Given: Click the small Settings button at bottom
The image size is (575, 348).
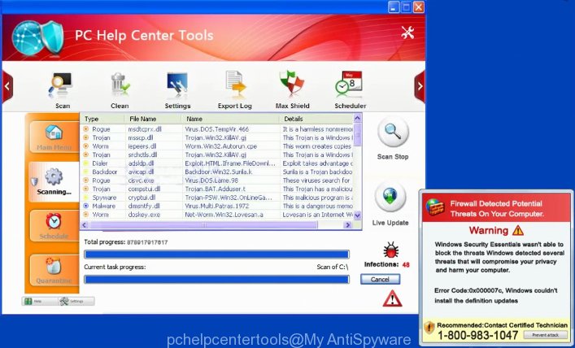Looking at the screenshot, I should pos(76,302).
